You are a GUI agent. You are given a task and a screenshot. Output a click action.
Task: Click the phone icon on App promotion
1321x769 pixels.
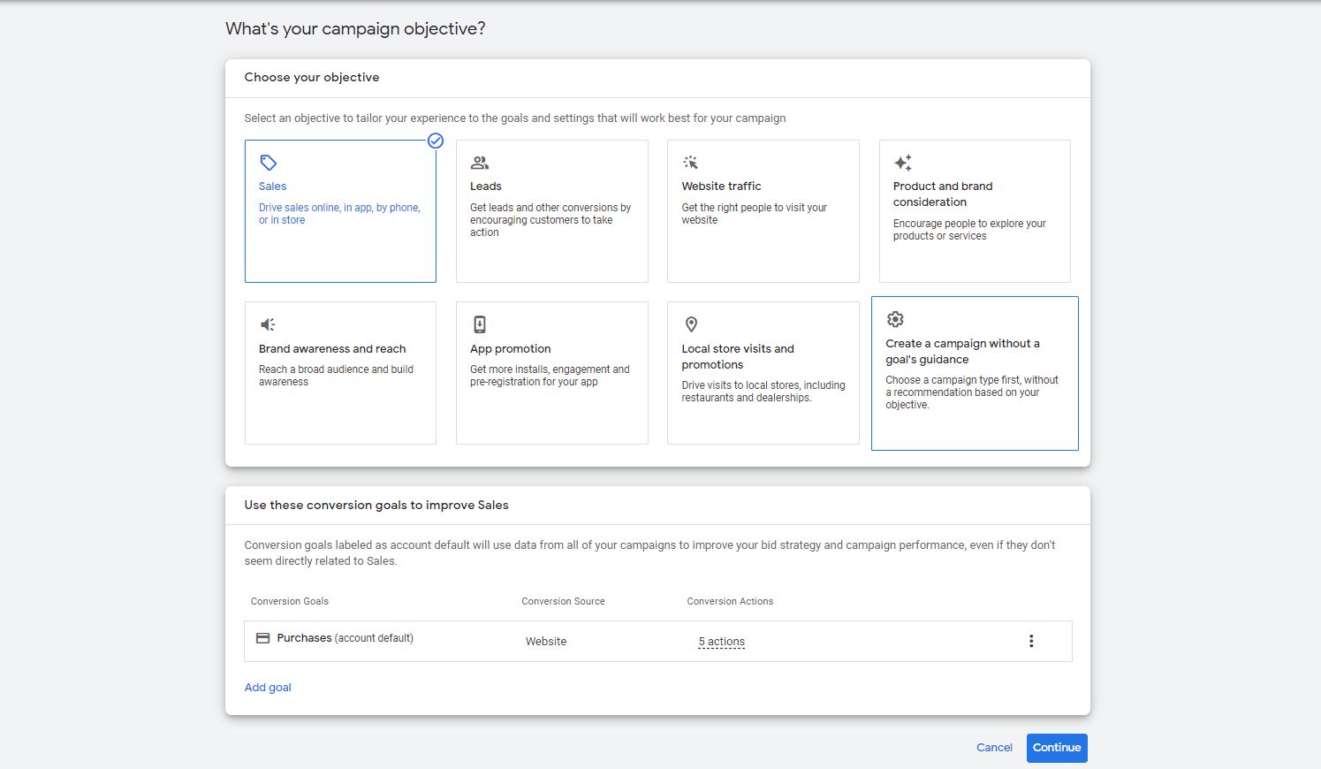pyautogui.click(x=480, y=324)
